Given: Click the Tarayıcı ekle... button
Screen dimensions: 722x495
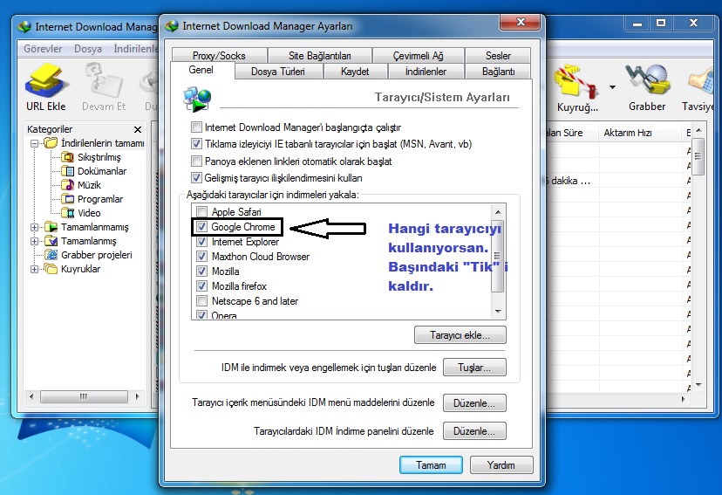Looking at the screenshot, I should [460, 335].
